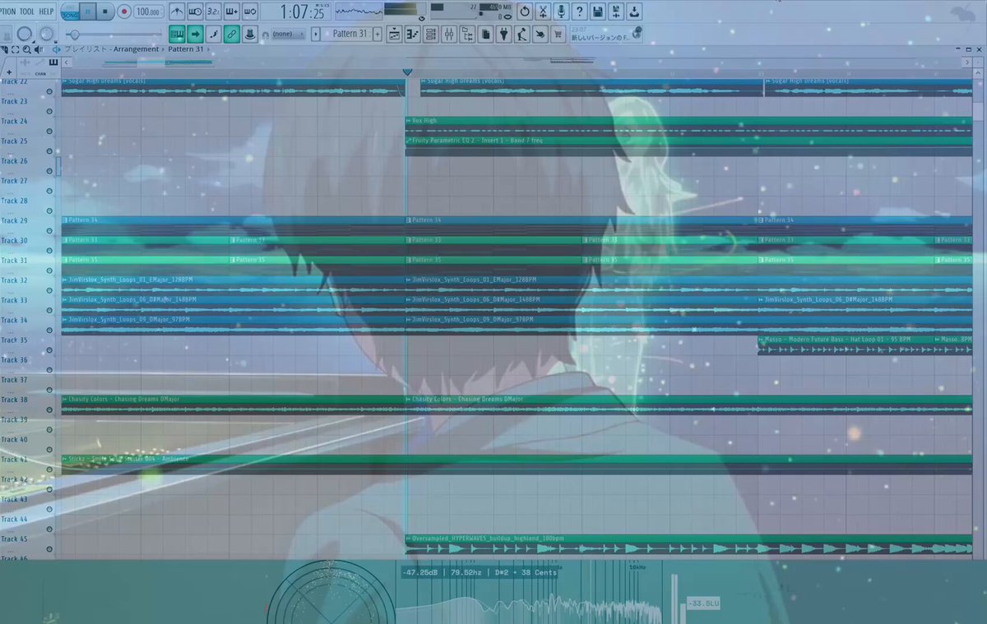Adjust the main volume knob
The width and height of the screenshot is (987, 624).
(x=25, y=34)
